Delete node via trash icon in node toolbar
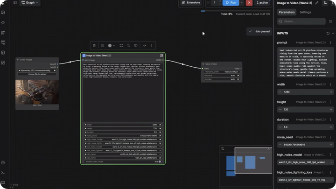 coord(94,45)
